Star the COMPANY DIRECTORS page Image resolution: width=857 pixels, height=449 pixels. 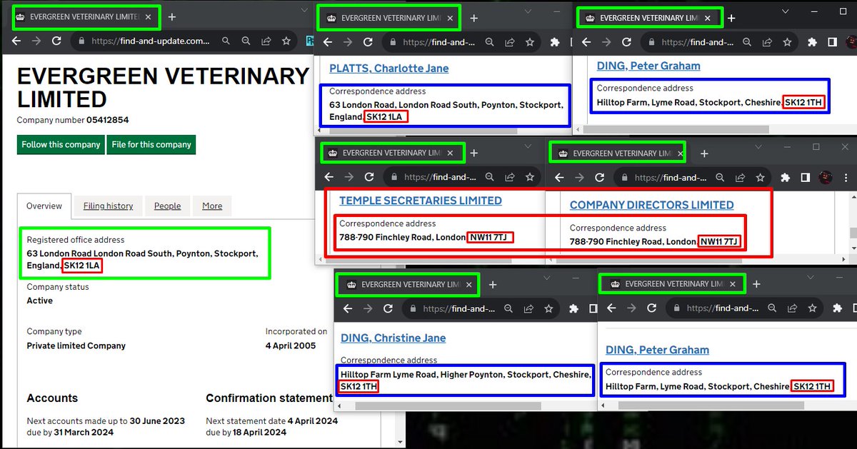[x=762, y=178]
